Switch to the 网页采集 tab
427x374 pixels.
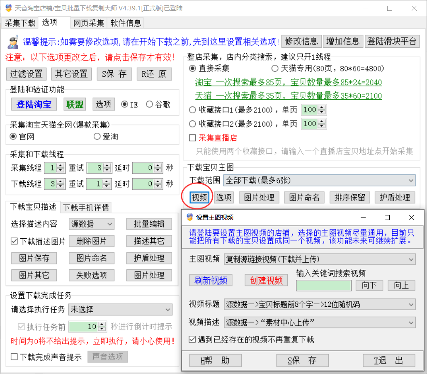(x=89, y=23)
